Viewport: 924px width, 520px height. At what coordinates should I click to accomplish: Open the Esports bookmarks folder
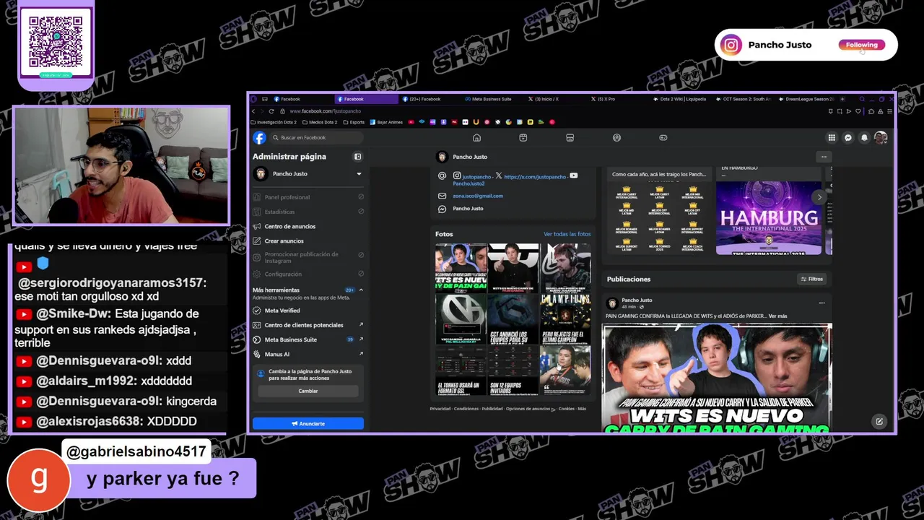[x=354, y=122]
